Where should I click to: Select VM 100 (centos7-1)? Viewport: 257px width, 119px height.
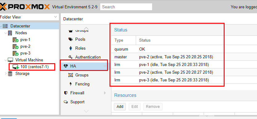click(x=35, y=67)
